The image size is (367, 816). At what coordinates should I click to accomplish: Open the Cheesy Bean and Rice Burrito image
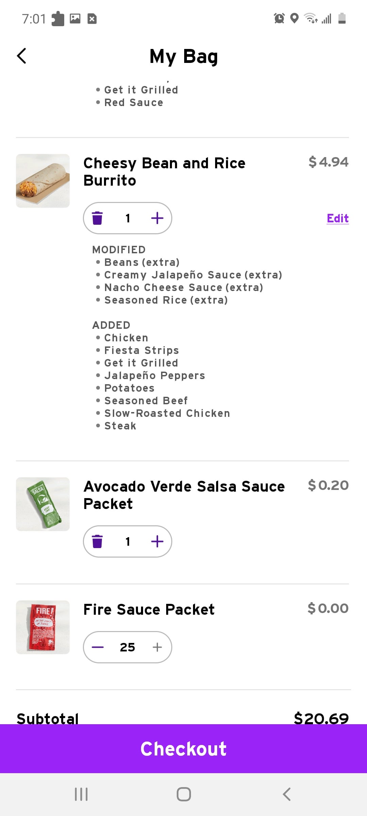point(43,181)
